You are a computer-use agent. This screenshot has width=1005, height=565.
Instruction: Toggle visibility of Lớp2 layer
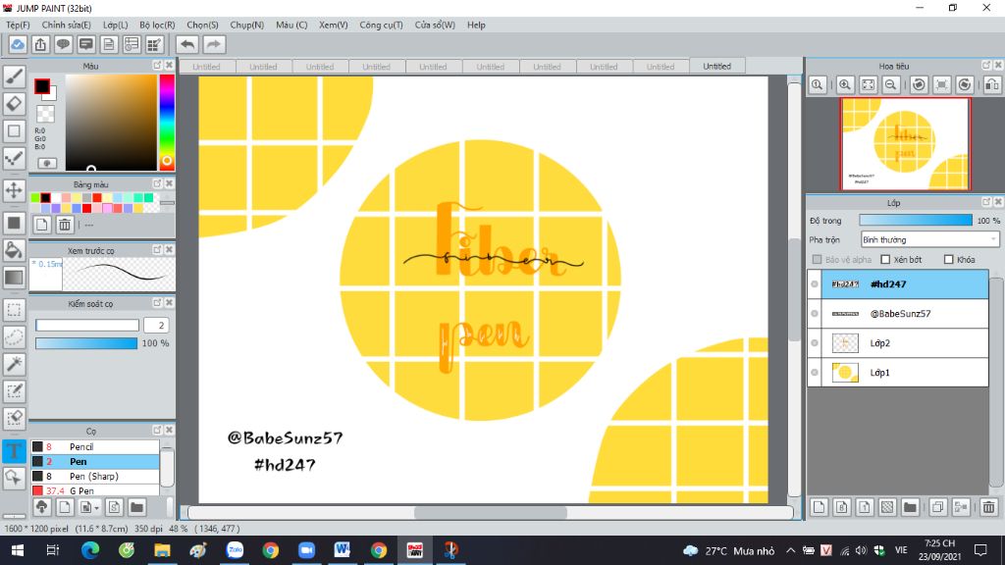(x=815, y=342)
